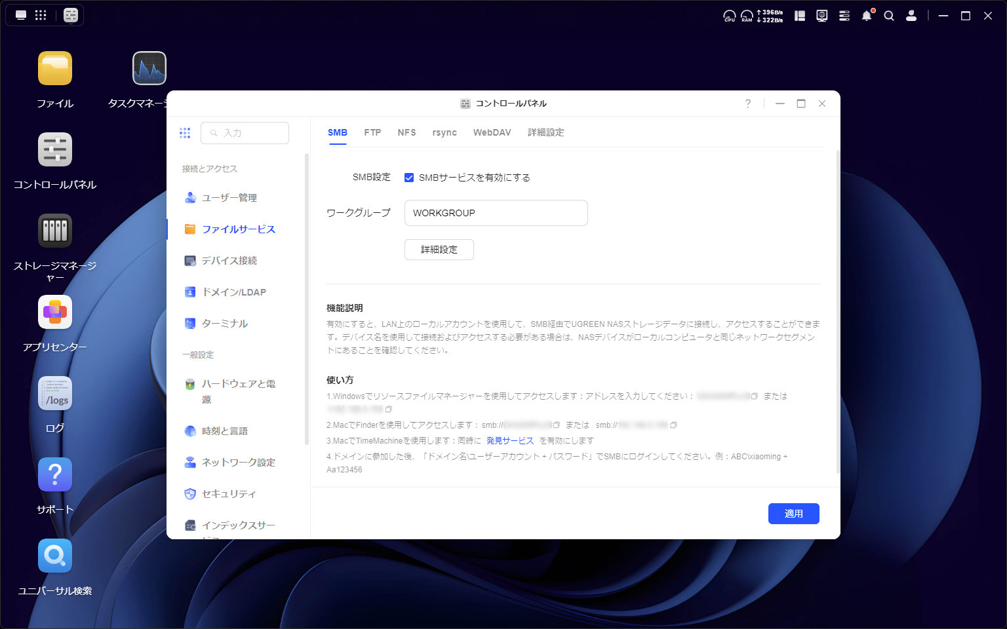Open the Task Manager desktop icon
Viewport: 1007px width, 629px height.
coord(149,69)
